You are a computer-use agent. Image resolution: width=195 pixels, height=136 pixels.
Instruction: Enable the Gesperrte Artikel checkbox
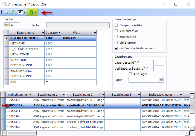(116, 25)
